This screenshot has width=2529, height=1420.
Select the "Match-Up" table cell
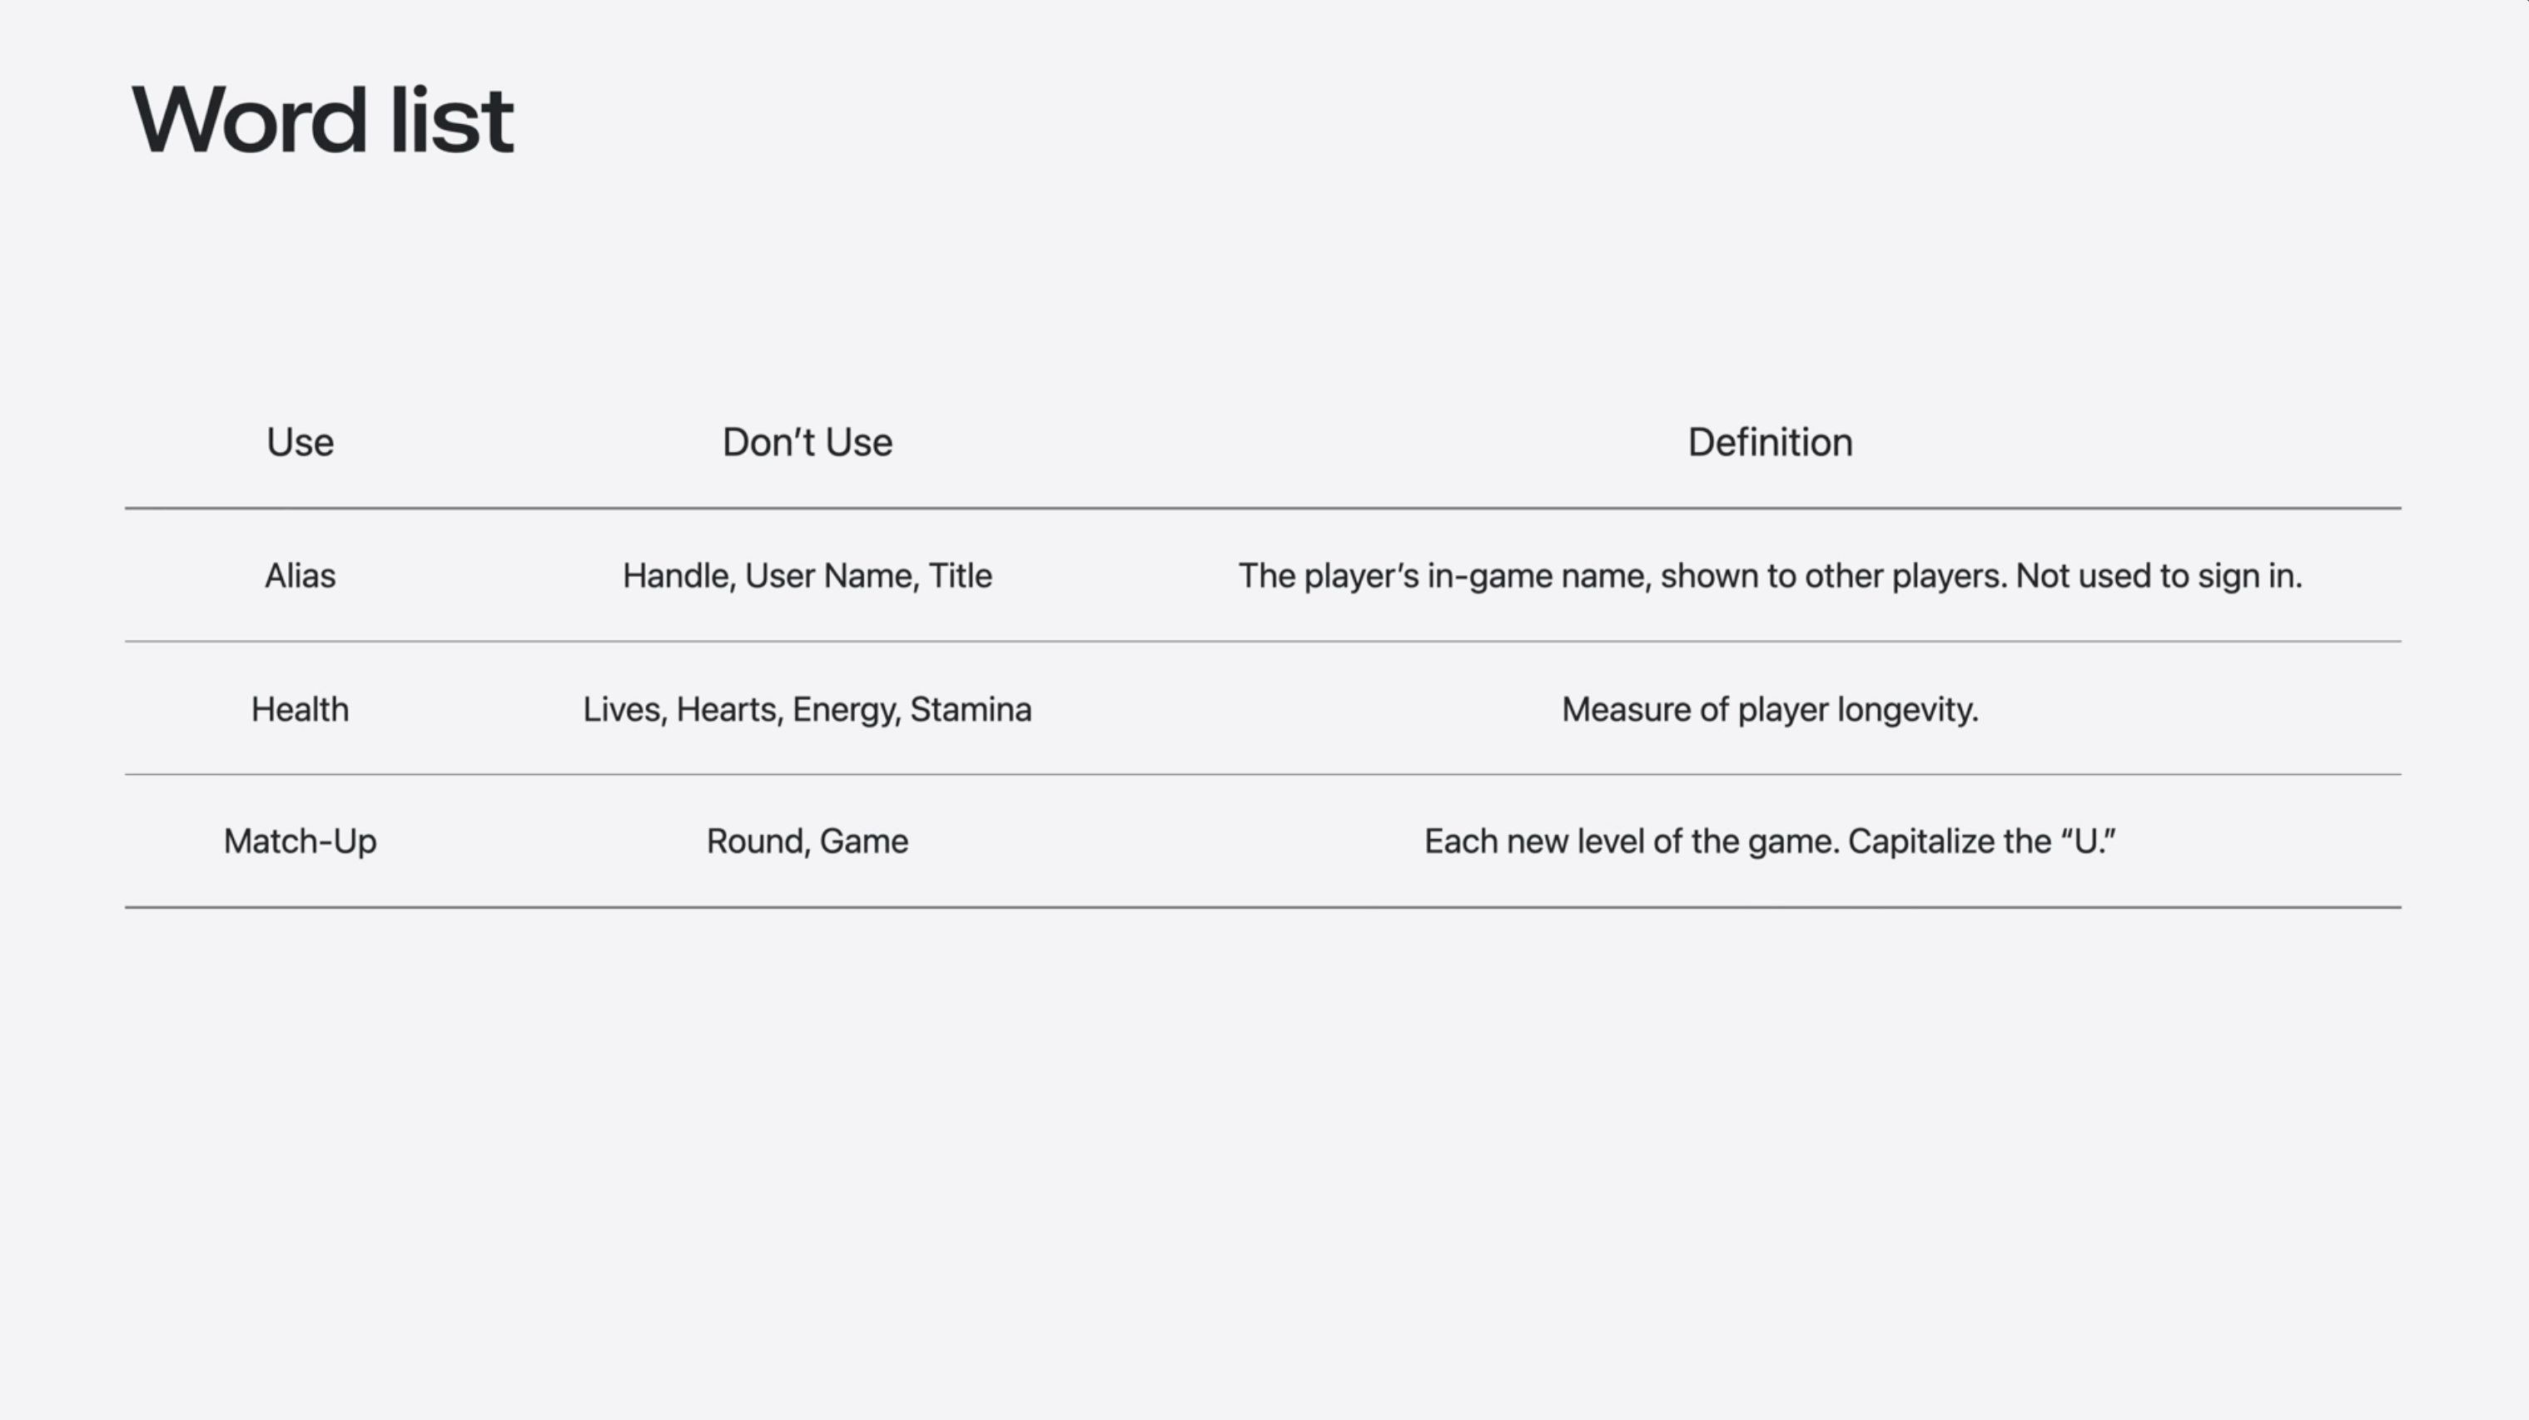tap(301, 842)
